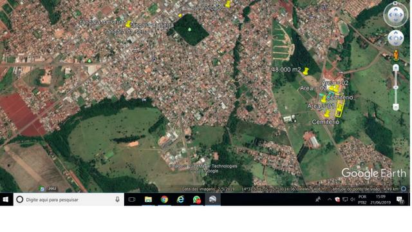This screenshot has height=232, width=412.
Task: Expand hidden system tray icons chevron
Action: click(330, 200)
